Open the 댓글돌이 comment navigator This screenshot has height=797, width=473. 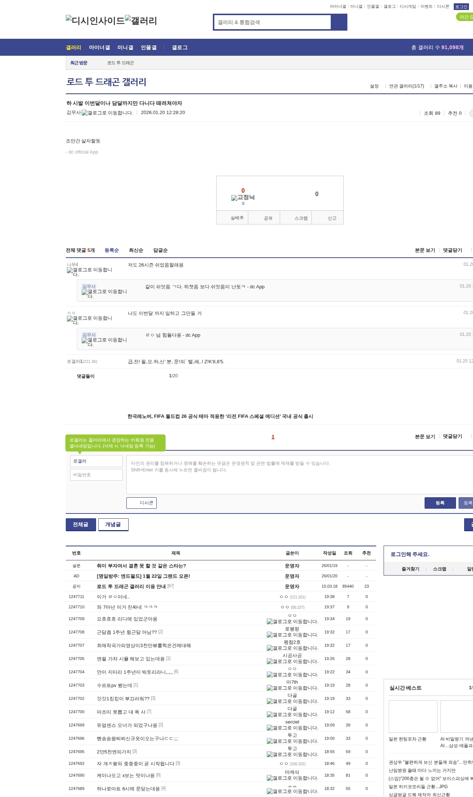86,376
